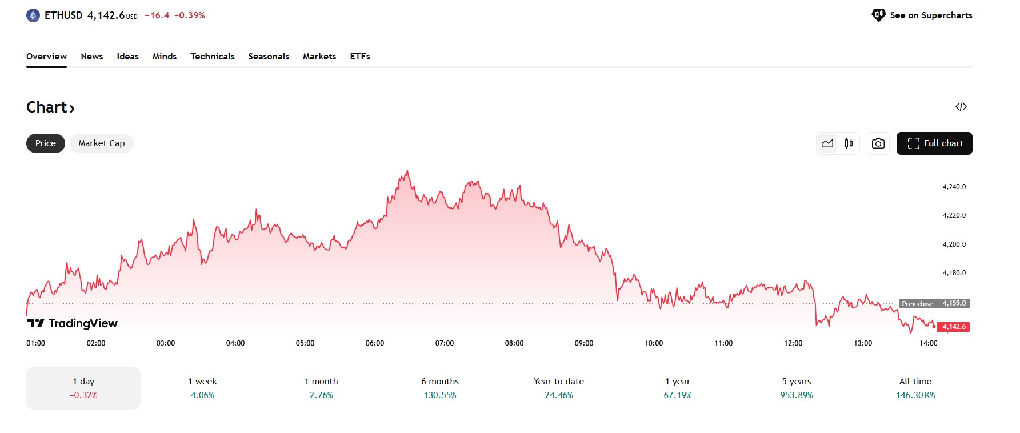Click the TradingView logo on chart
The image size is (1020, 433).
click(73, 323)
